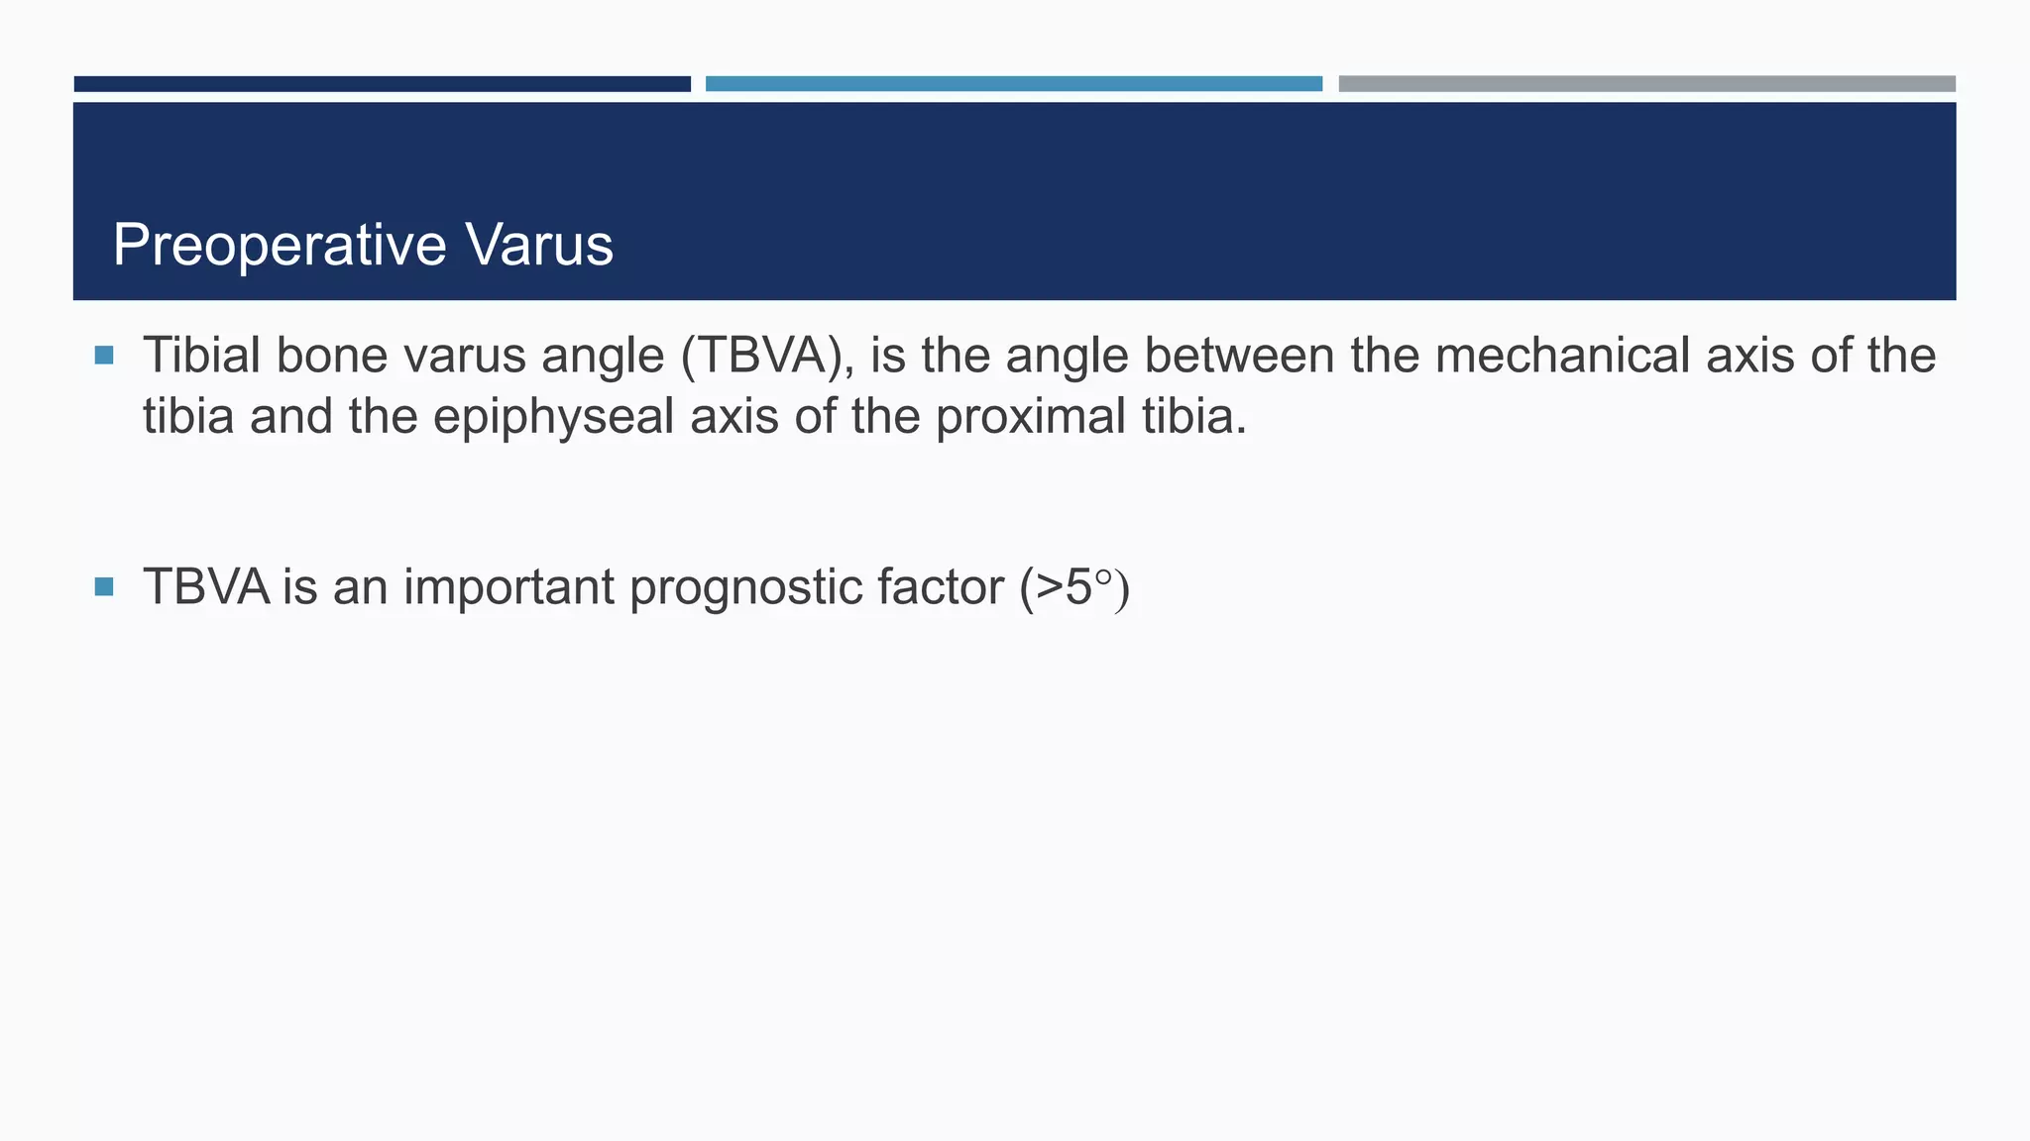Click the square bullet beside "Tibial bone varus"
Image resolution: width=2030 pixels, height=1141 pixels.
(x=104, y=355)
